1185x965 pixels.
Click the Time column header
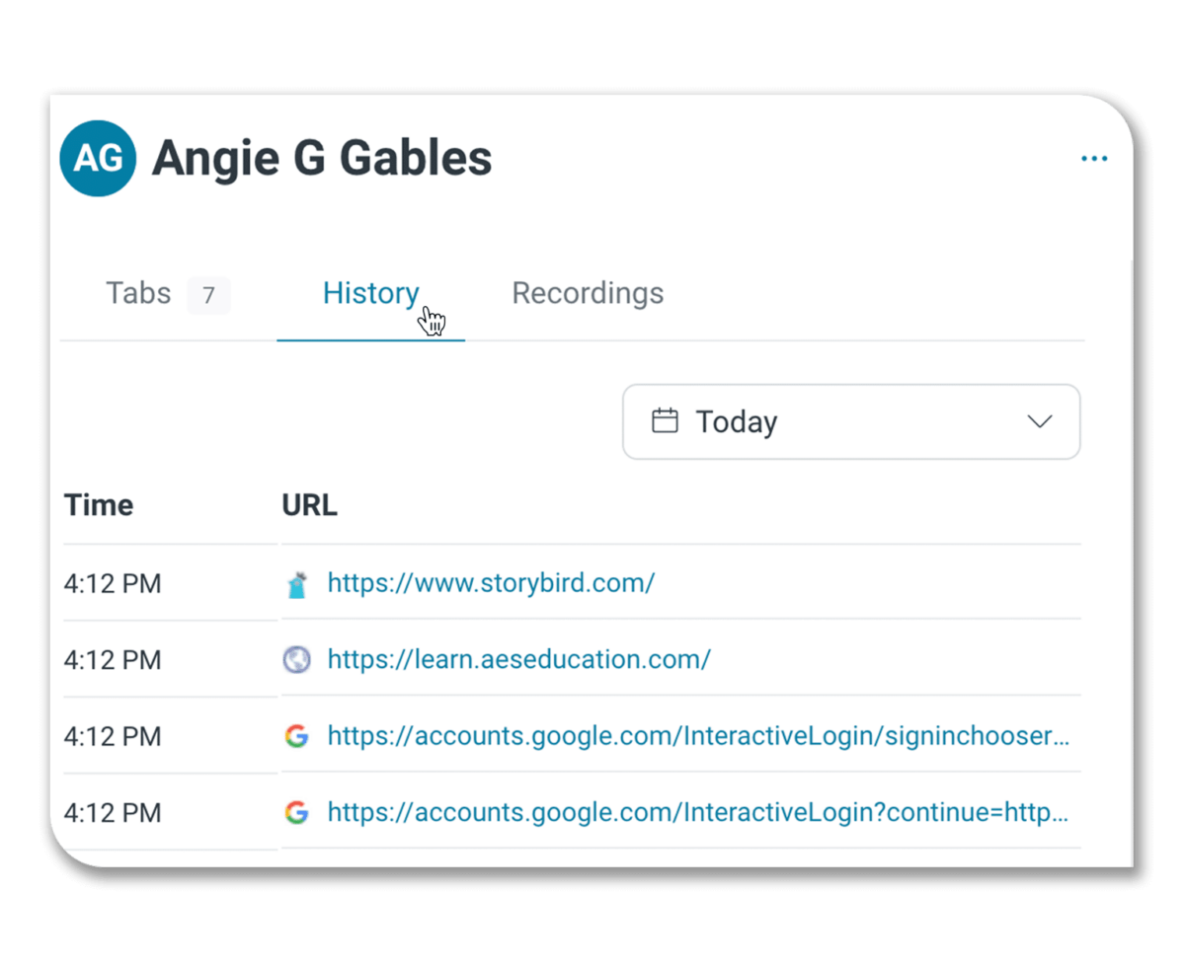pyautogui.click(x=99, y=505)
